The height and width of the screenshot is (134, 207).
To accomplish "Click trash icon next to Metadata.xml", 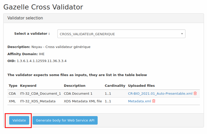I will (154, 101).
